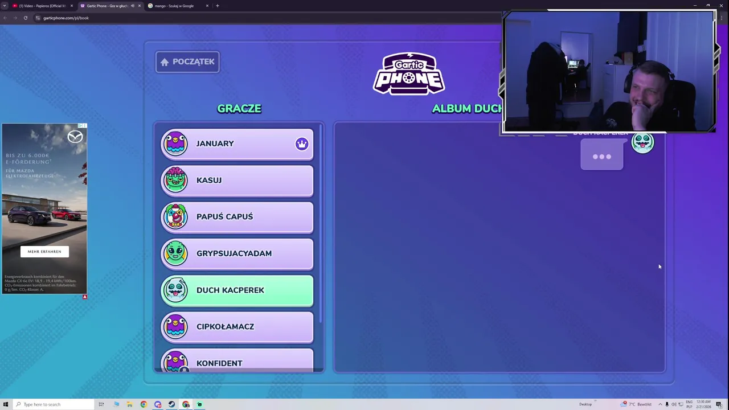
Task: Click the webcam overlay video feed
Action: coord(609,72)
